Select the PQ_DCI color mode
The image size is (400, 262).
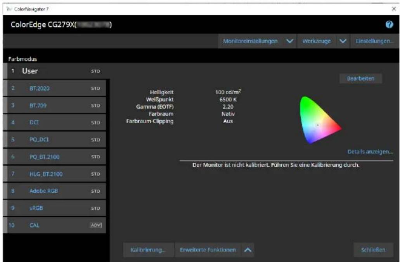click(55, 140)
